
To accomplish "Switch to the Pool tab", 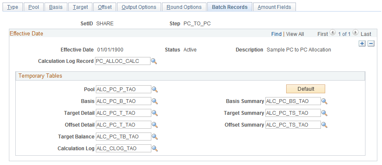I will 33,7.
